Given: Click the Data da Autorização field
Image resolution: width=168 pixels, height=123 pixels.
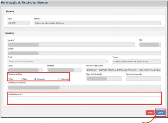Looking at the screenshot, I should [x=143, y=79].
